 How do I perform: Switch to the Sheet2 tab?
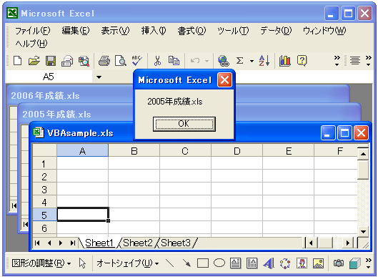[x=138, y=243]
